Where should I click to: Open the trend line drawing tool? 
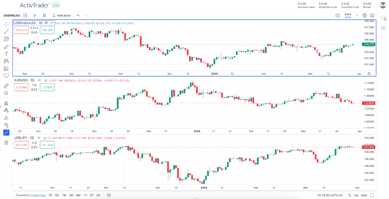point(6,32)
